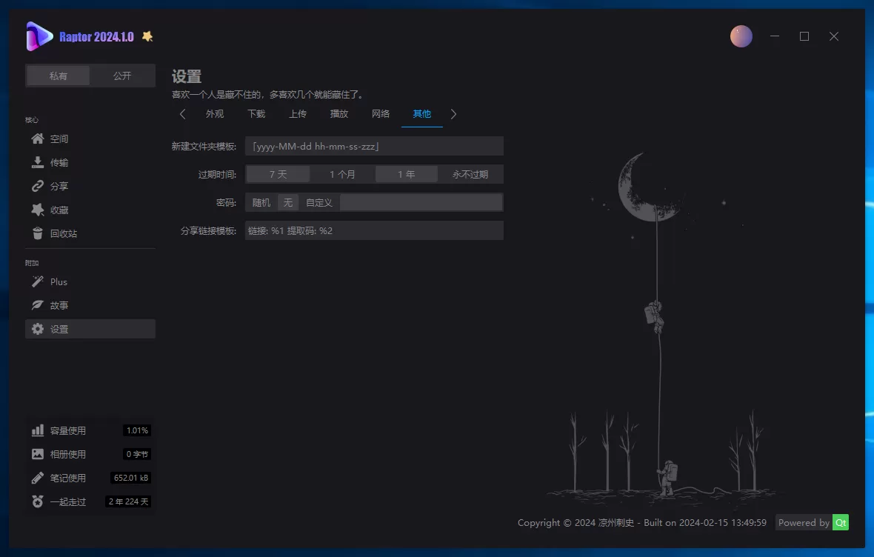Viewport: 874px width, 557px height.
Task: Click the Qt link in the footer
Action: [841, 522]
